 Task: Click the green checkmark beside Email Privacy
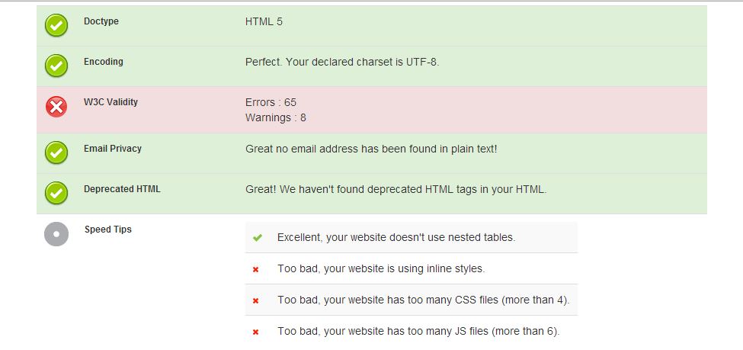(x=56, y=153)
